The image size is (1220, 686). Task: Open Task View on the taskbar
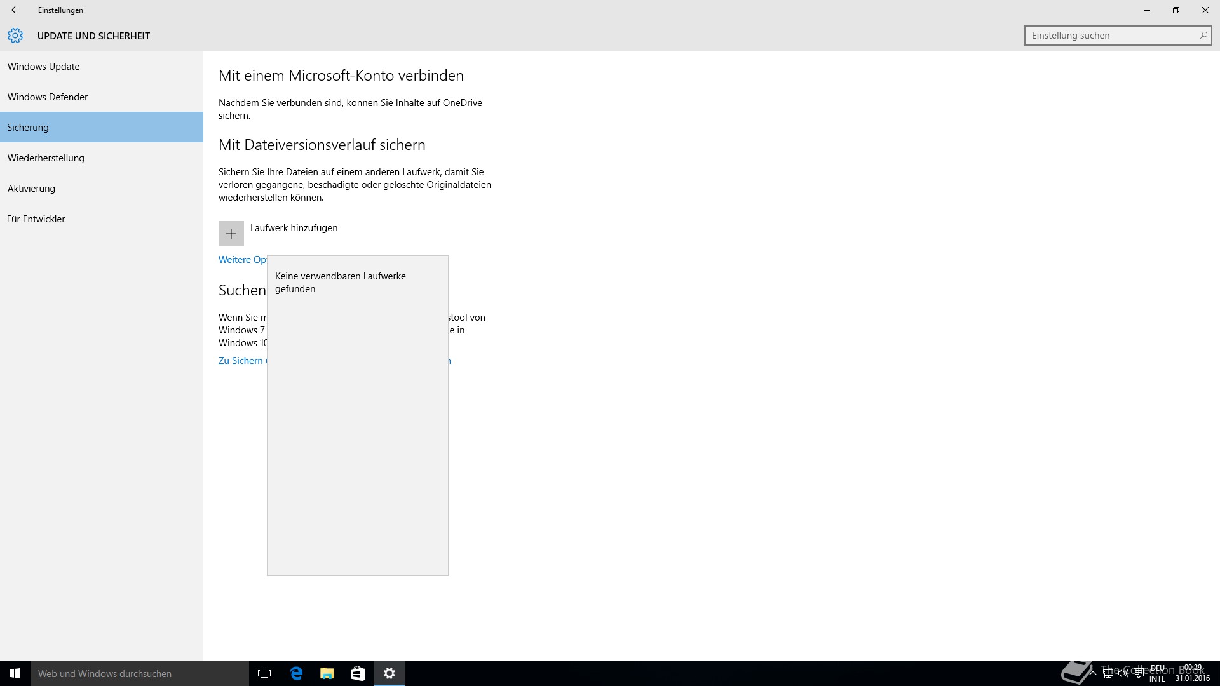coord(264,673)
